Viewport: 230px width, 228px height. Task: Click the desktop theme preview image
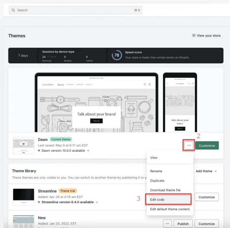tap(96, 102)
